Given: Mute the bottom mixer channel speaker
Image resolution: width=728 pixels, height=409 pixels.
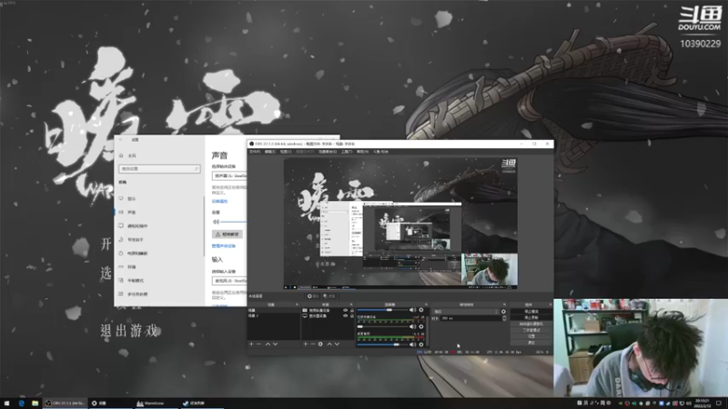Looking at the screenshot, I should (x=412, y=344).
